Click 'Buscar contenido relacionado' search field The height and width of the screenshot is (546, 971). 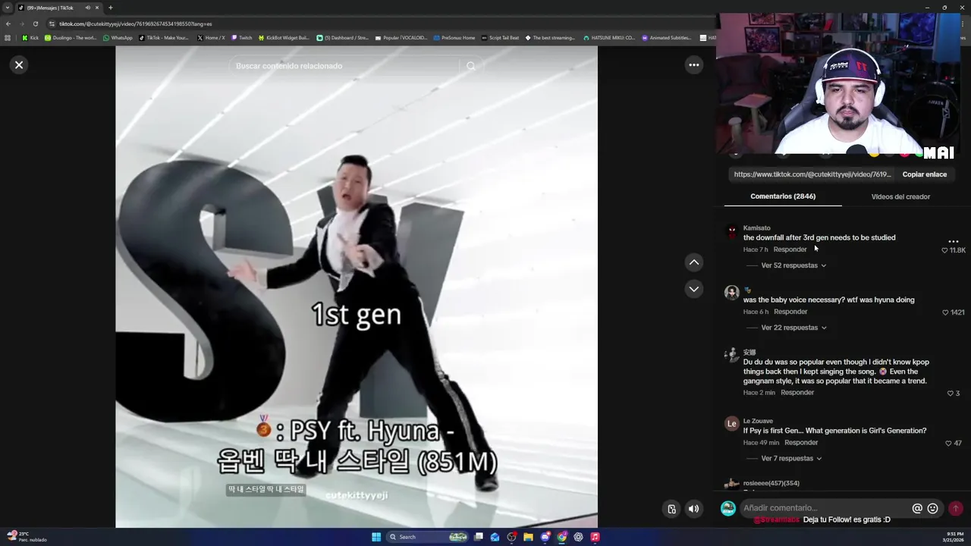pyautogui.click(x=345, y=66)
